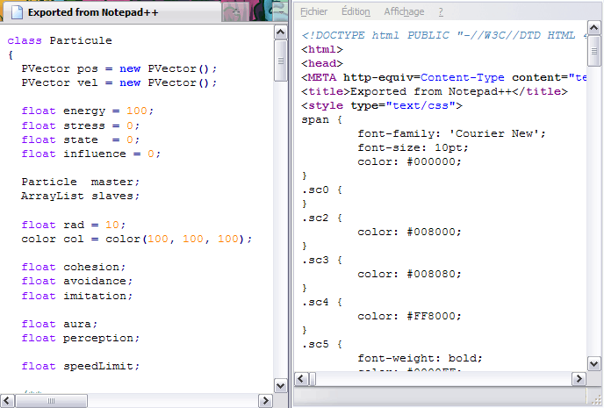Place cursor on the "class Particule" line
The image size is (604, 408).
pos(60,40)
